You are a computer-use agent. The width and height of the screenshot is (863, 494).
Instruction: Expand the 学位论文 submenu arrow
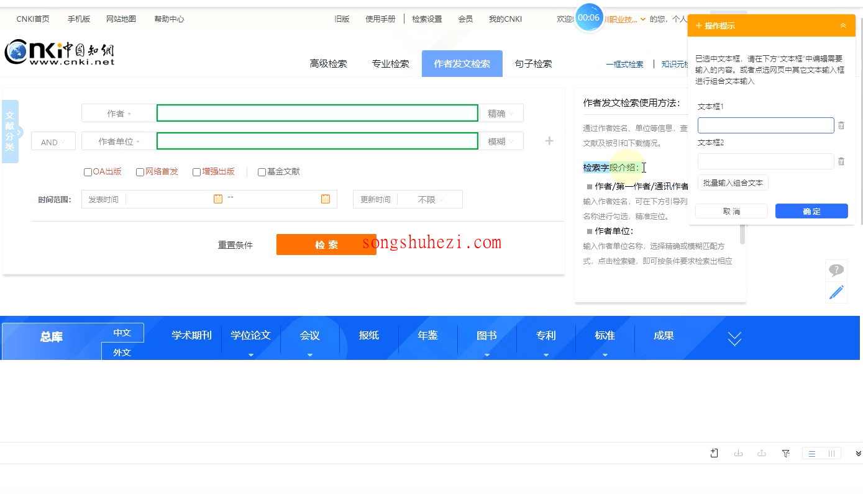pyautogui.click(x=251, y=355)
